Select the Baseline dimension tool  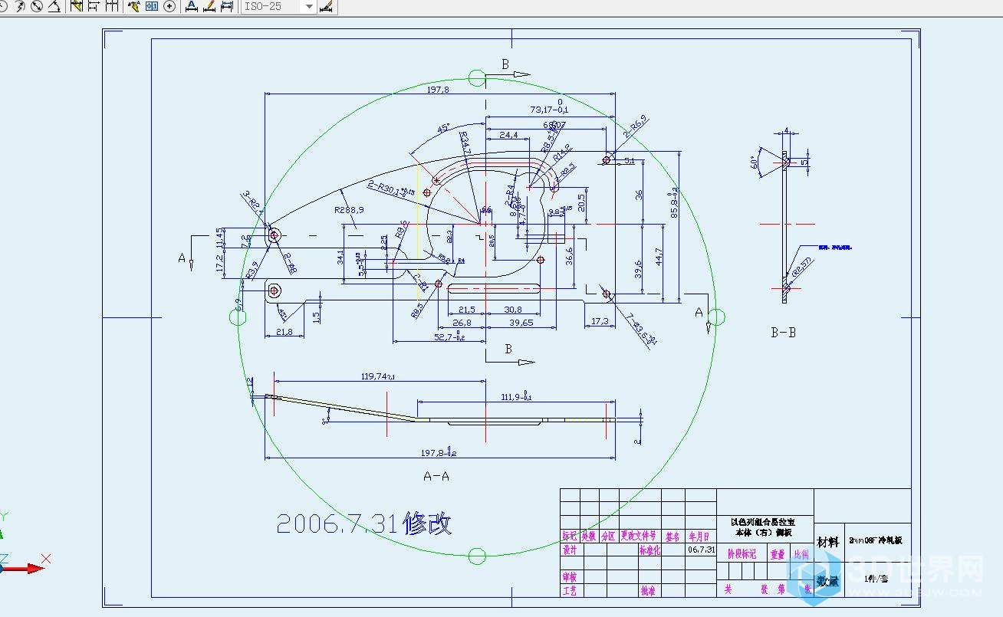(94, 6)
